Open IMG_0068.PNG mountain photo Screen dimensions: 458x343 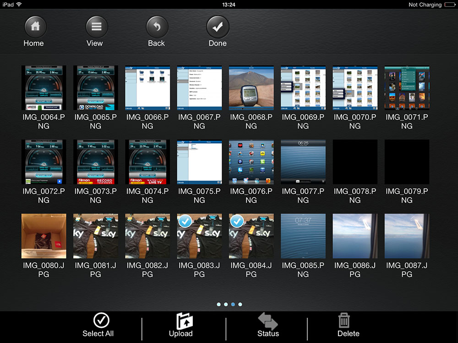tap(251, 87)
